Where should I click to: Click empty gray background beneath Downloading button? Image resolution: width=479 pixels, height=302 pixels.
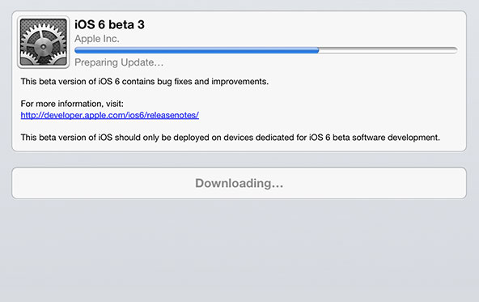[x=239, y=251]
